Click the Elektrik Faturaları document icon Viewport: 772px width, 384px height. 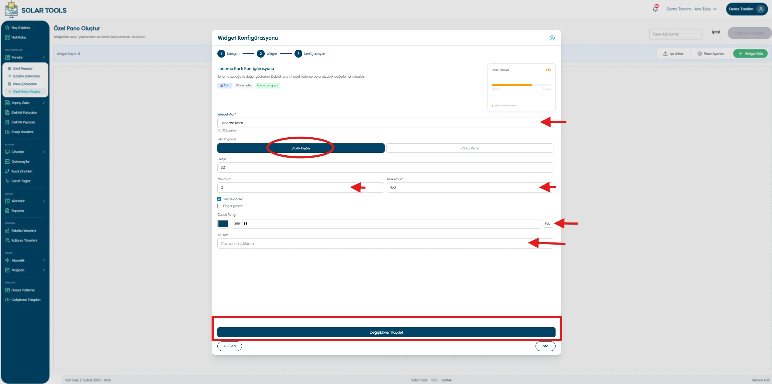[x=7, y=112]
